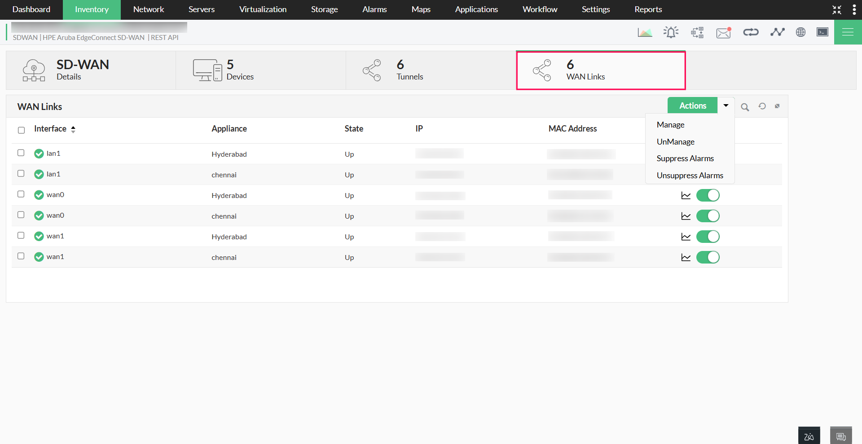Click the alarm bell icon

pos(671,32)
